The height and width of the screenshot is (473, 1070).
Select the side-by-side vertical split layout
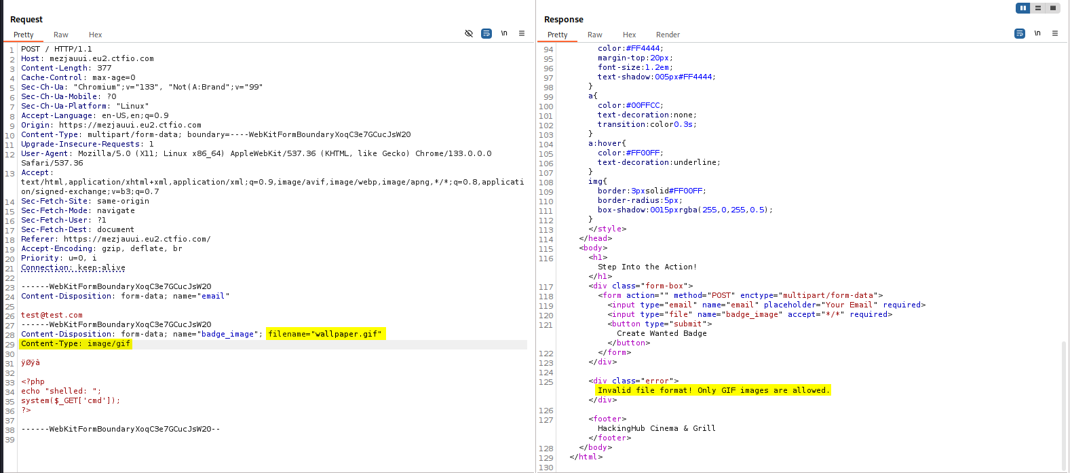point(1023,8)
